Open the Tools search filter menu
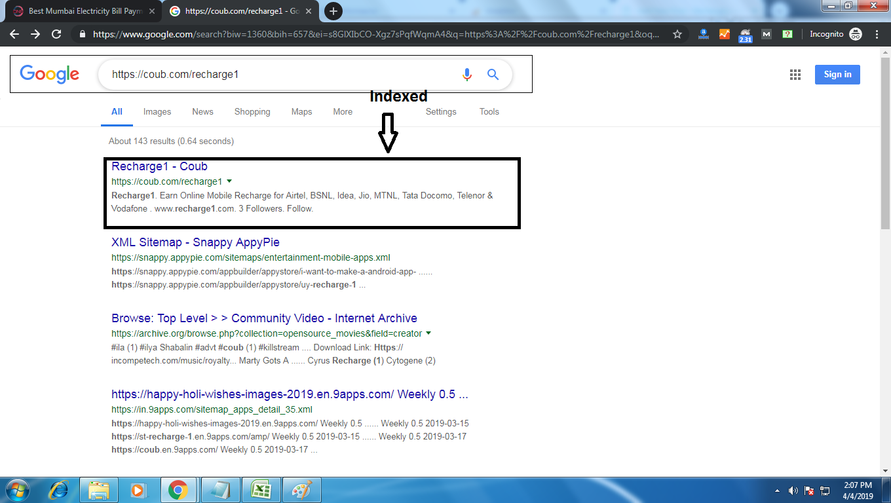 [x=489, y=112]
